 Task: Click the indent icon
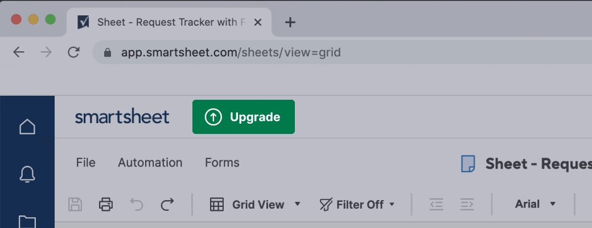[467, 204]
